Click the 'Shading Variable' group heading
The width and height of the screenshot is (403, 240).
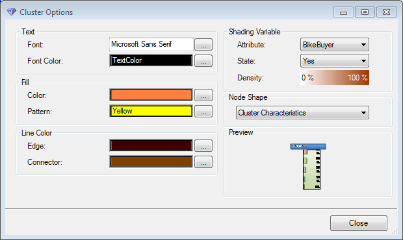pyautogui.click(x=254, y=32)
